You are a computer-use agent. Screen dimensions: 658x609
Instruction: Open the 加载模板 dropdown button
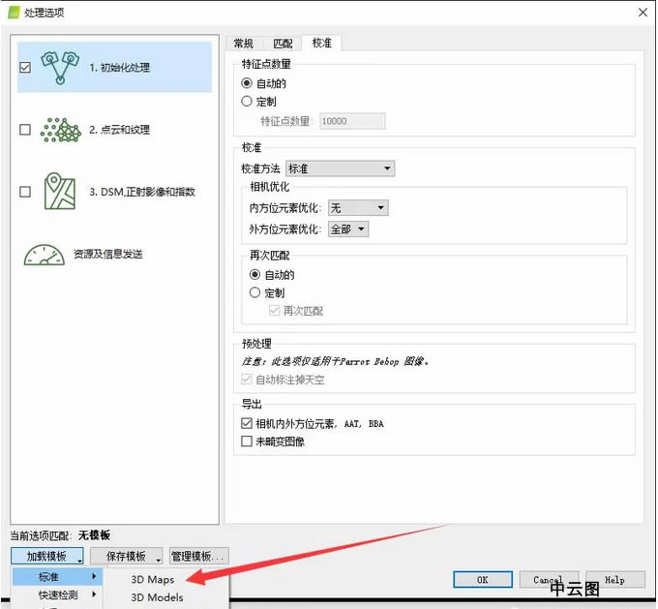pyautogui.click(x=47, y=556)
